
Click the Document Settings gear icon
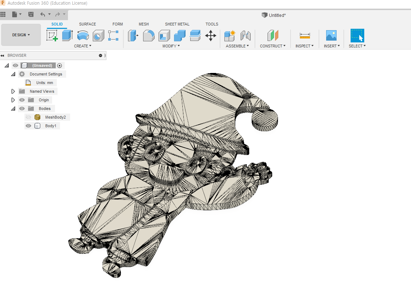tap(22, 74)
